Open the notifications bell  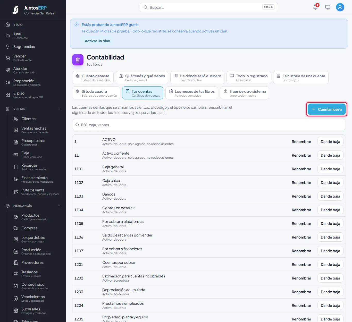click(x=315, y=7)
